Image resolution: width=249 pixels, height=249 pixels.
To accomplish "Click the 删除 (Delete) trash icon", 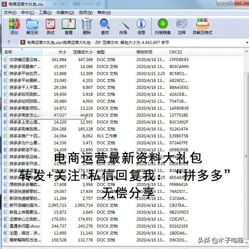I will tap(87, 26).
